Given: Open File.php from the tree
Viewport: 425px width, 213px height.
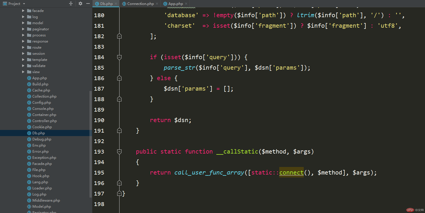Looking at the screenshot, I should coord(39,170).
